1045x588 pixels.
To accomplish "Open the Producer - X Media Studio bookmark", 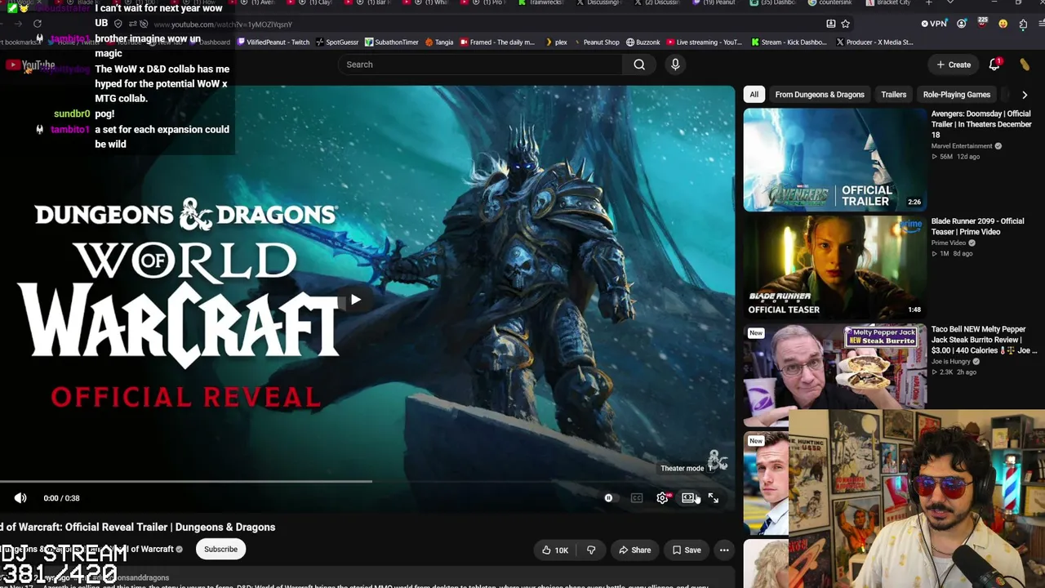I will pyautogui.click(x=874, y=42).
